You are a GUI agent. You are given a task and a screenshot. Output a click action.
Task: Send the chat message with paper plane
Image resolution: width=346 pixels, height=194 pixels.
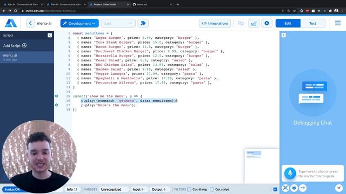pyautogui.click(x=339, y=188)
